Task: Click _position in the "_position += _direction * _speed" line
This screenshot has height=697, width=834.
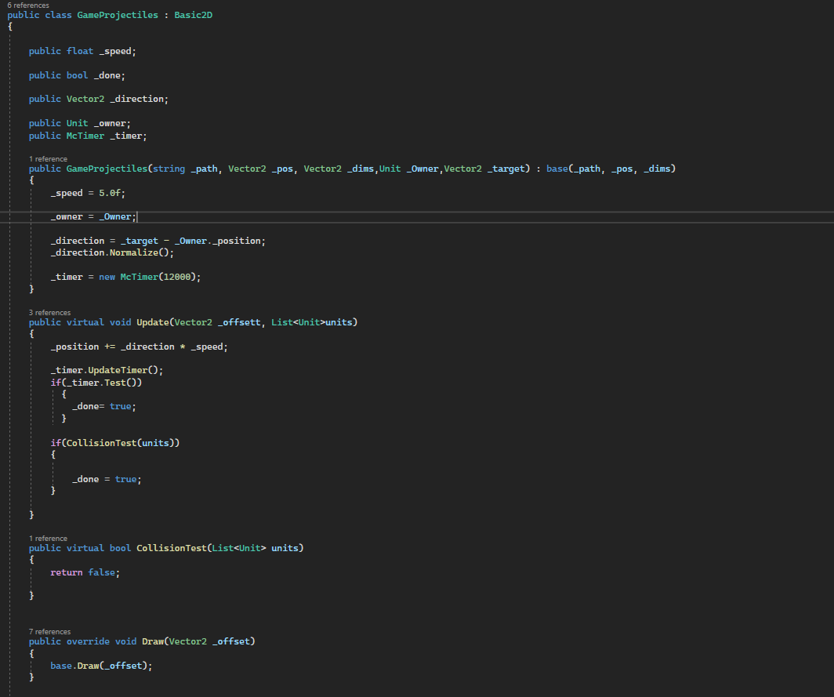Action: pos(74,347)
